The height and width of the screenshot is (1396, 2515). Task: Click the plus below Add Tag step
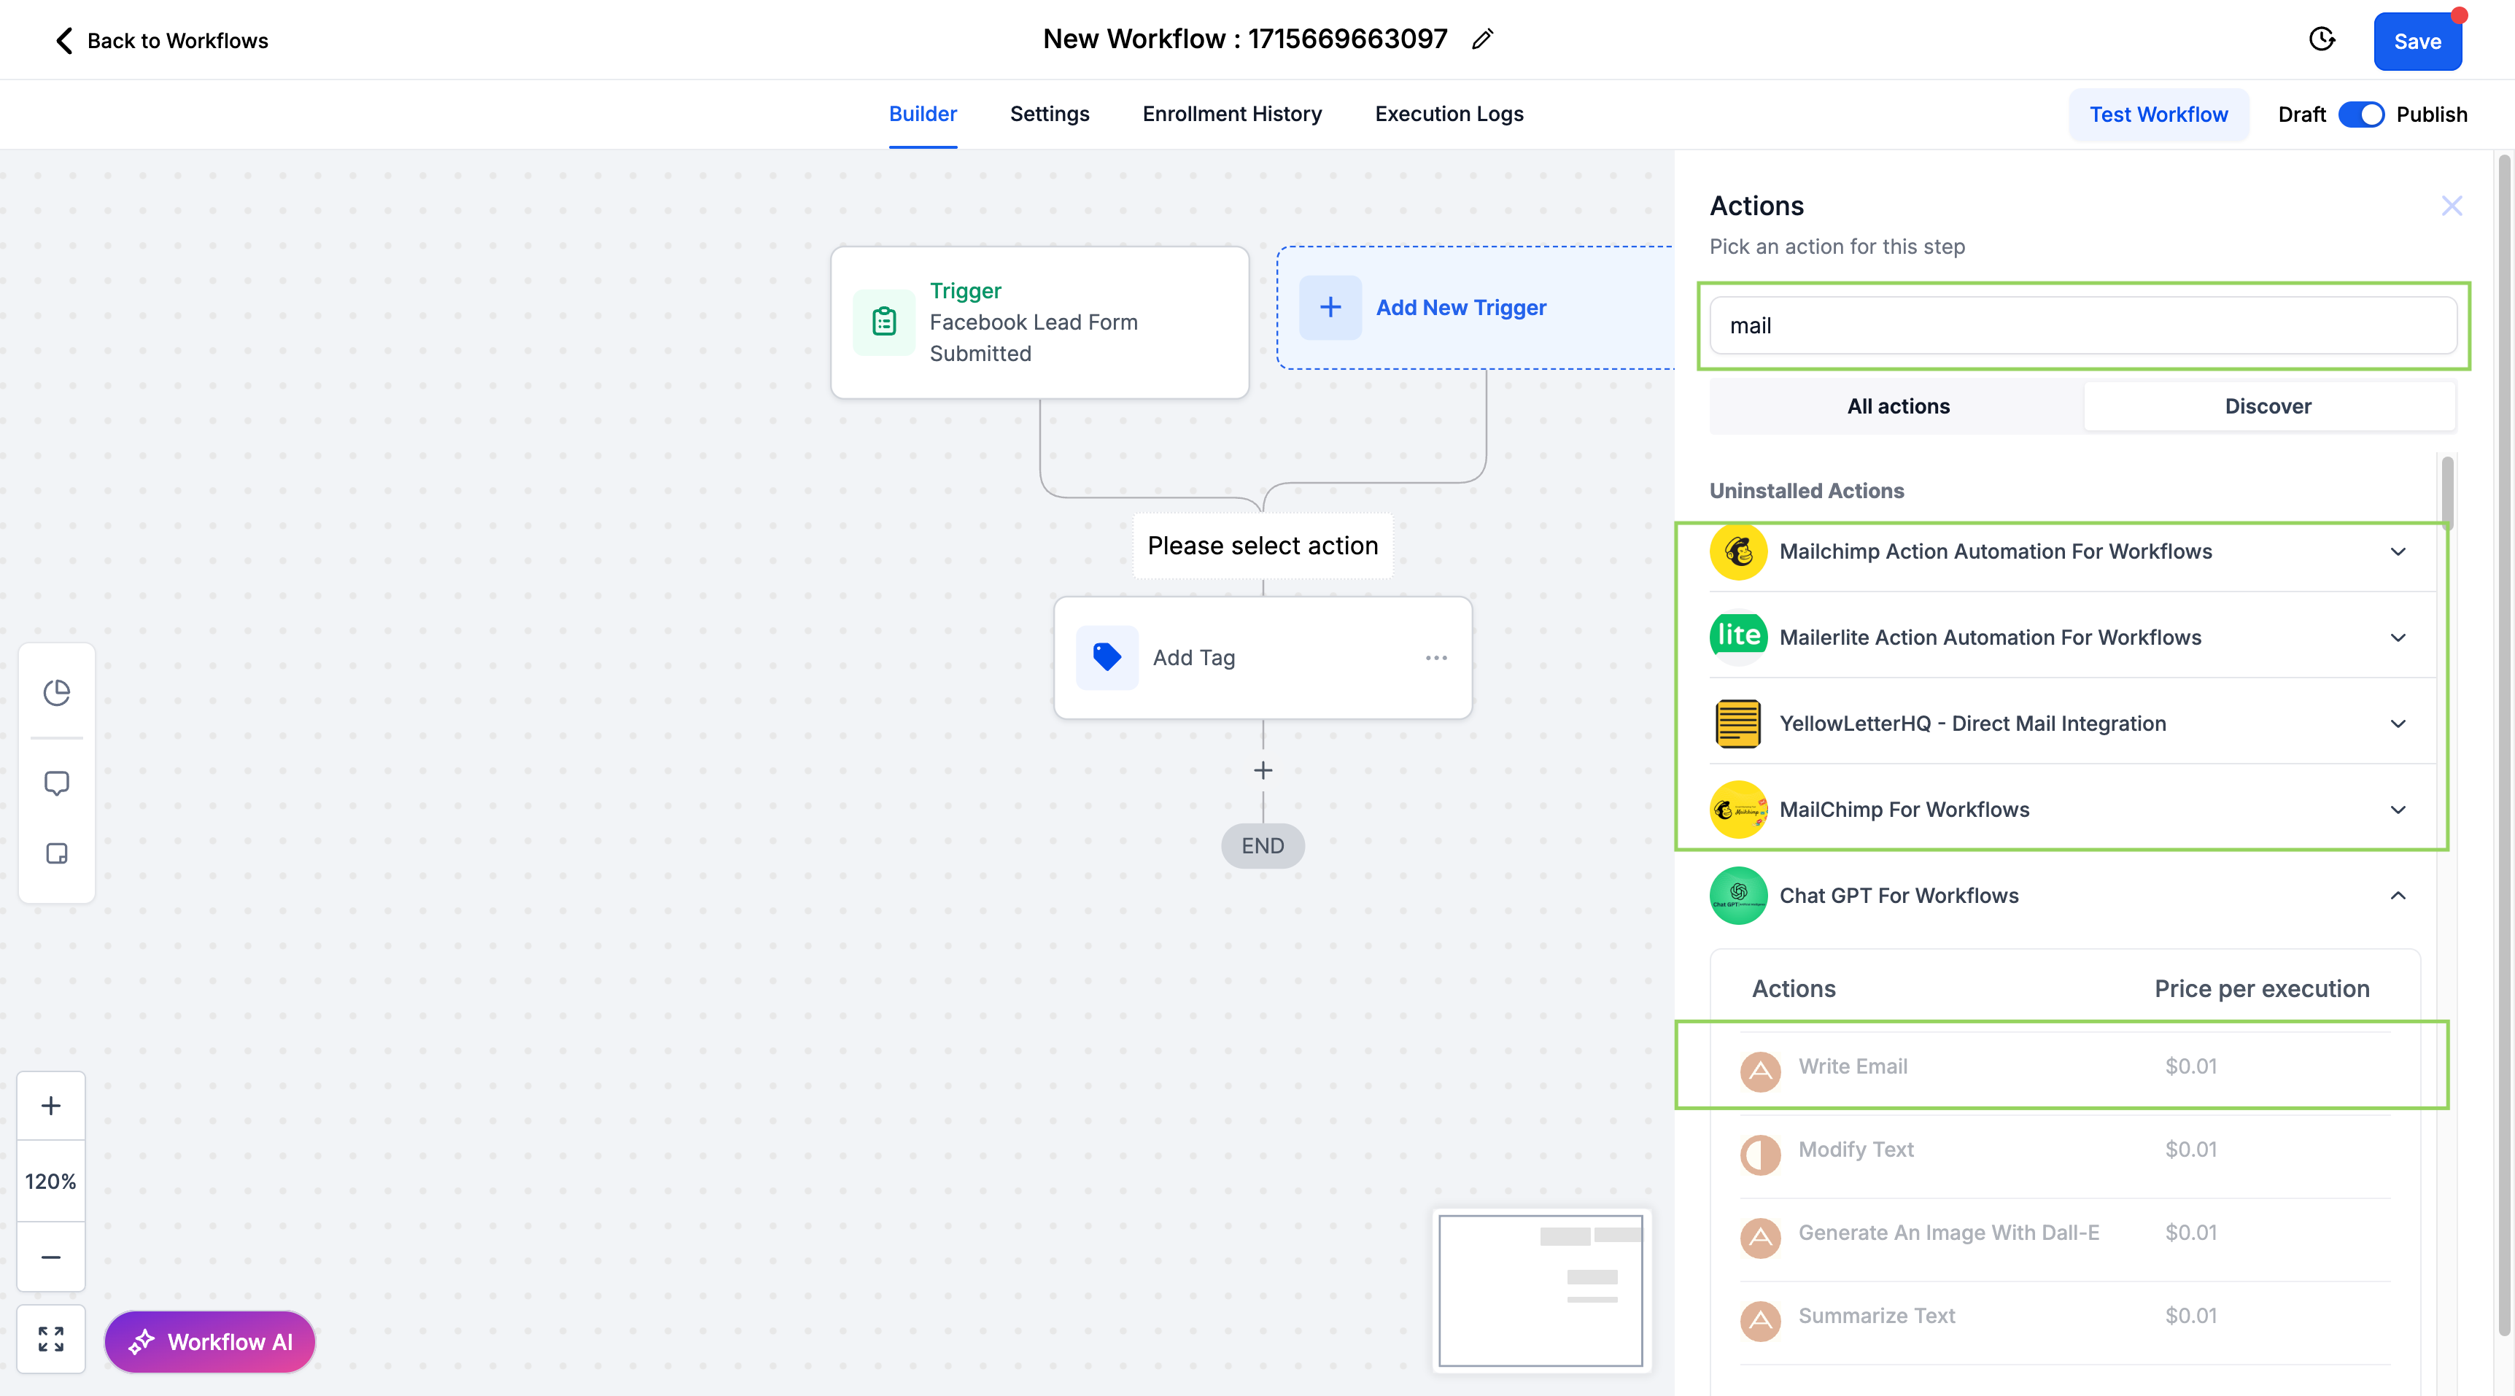[x=1263, y=770]
